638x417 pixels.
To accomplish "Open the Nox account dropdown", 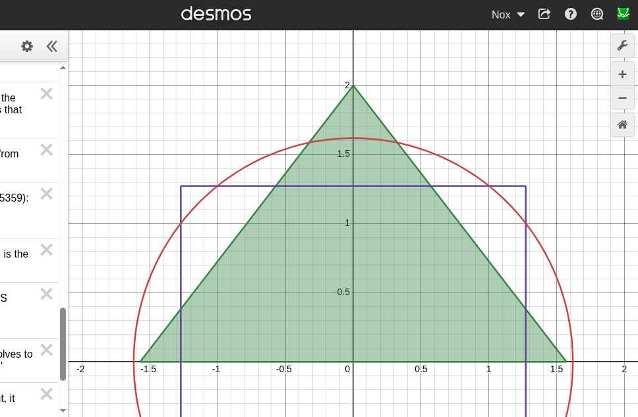I will coord(507,14).
